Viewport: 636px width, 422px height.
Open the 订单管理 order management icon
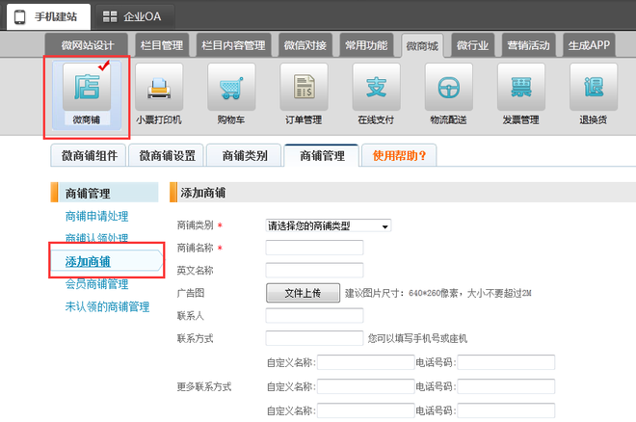point(304,88)
